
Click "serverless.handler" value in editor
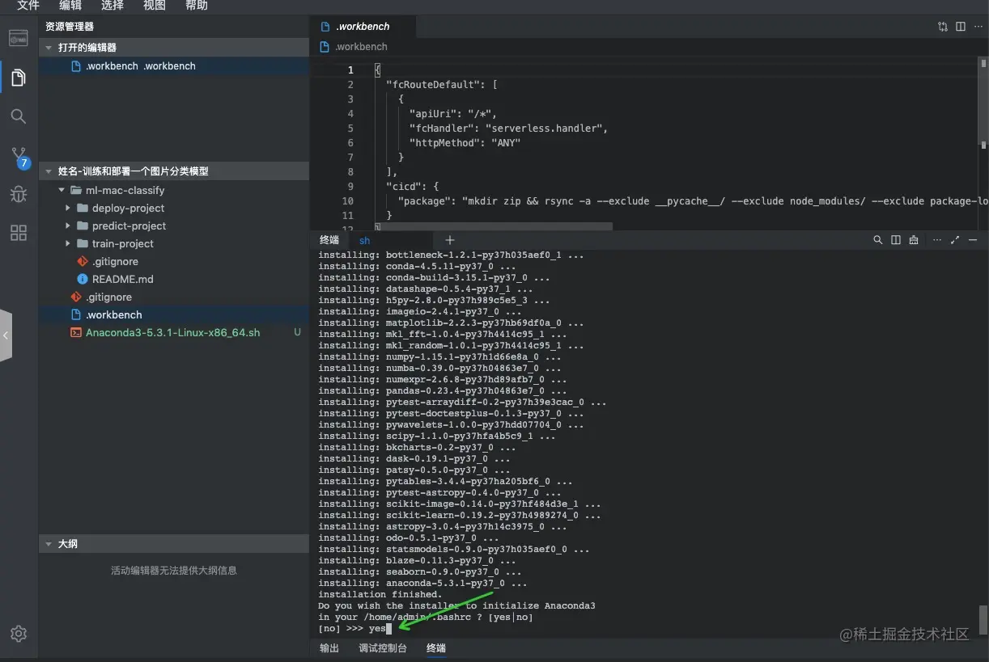coord(544,129)
